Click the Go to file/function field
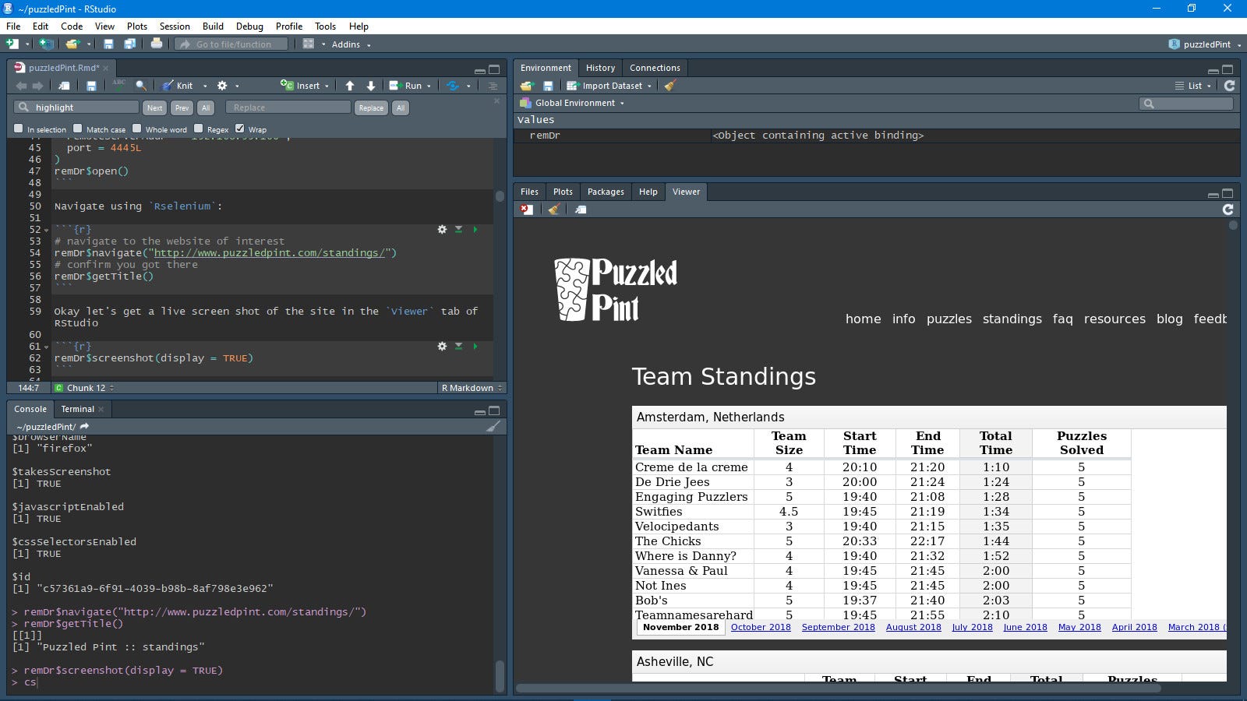The image size is (1247, 701). click(x=231, y=44)
